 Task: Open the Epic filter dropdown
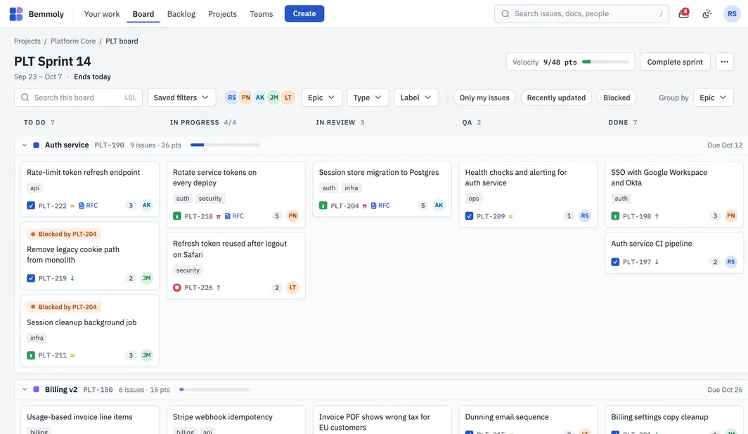pyautogui.click(x=321, y=98)
